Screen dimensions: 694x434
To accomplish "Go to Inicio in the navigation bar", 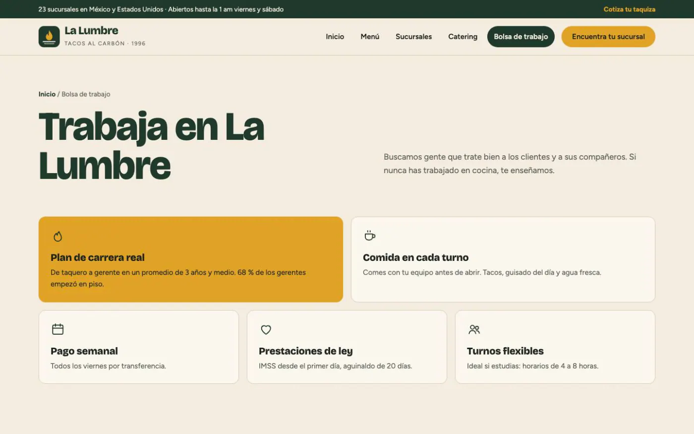I will point(335,37).
